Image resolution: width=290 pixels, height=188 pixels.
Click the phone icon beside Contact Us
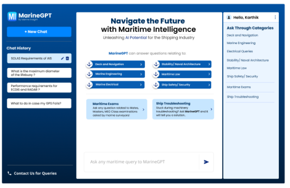pos(10,173)
